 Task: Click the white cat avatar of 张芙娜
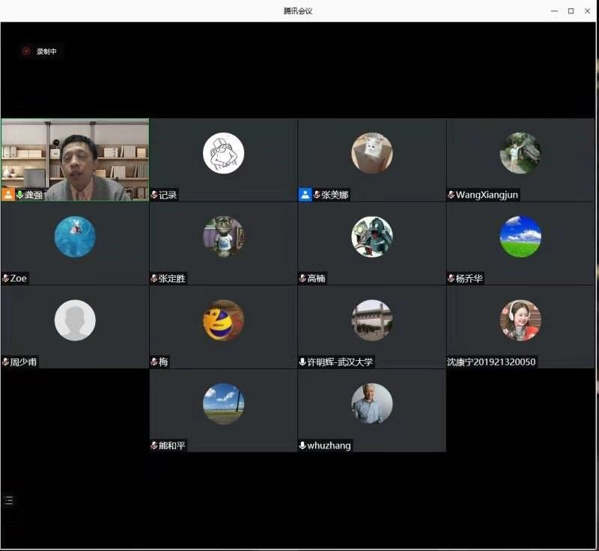(x=371, y=153)
